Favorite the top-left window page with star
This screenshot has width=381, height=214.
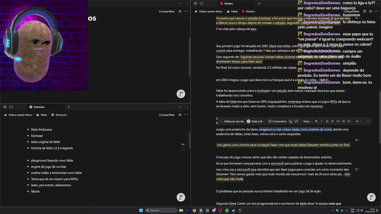(x=180, y=11)
